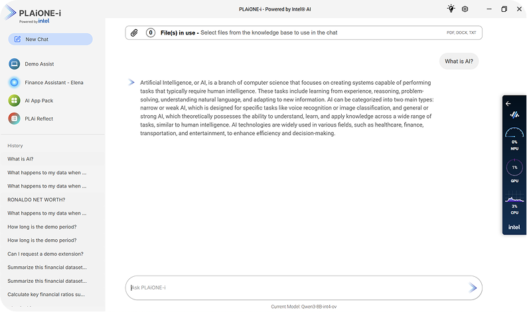The height and width of the screenshot is (312, 527).
Task: Open 'Calculate key financial ratios' history item
Action: point(47,294)
